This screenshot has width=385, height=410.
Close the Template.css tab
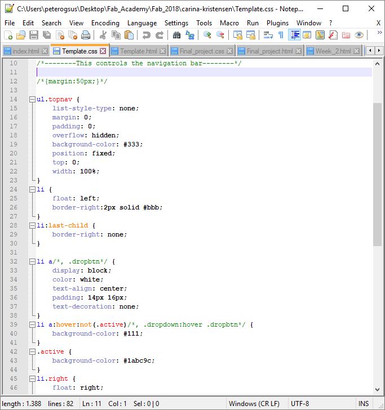tap(103, 51)
